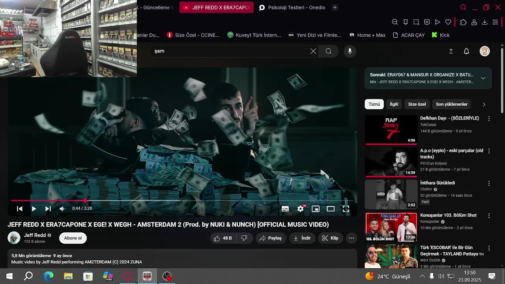Open Microsoft Store from taskbar
505x284 pixels.
(x=88, y=276)
